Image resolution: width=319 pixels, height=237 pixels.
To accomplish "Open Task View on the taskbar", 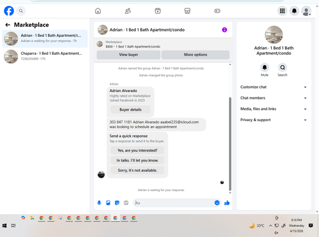I will point(13,226).
